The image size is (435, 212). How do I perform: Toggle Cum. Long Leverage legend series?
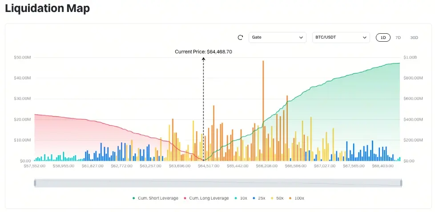pos(206,198)
